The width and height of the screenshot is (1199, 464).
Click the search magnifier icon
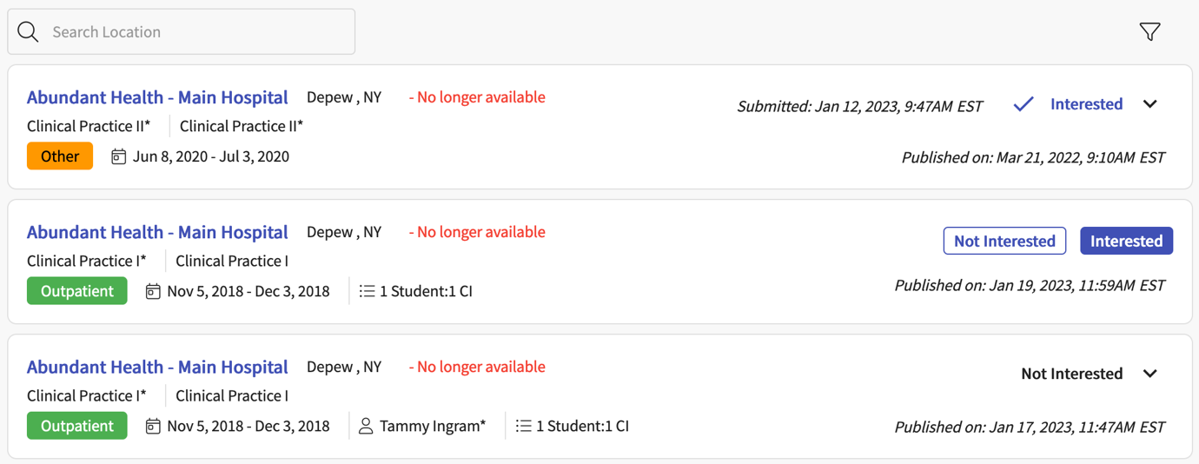(28, 32)
